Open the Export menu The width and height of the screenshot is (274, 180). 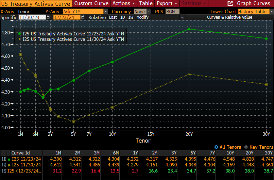pyautogui.click(x=167, y=3)
